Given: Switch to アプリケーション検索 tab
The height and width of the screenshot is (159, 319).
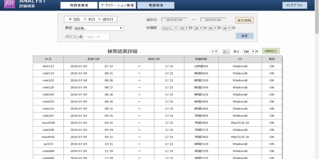Looking at the screenshot, I should [117, 5].
